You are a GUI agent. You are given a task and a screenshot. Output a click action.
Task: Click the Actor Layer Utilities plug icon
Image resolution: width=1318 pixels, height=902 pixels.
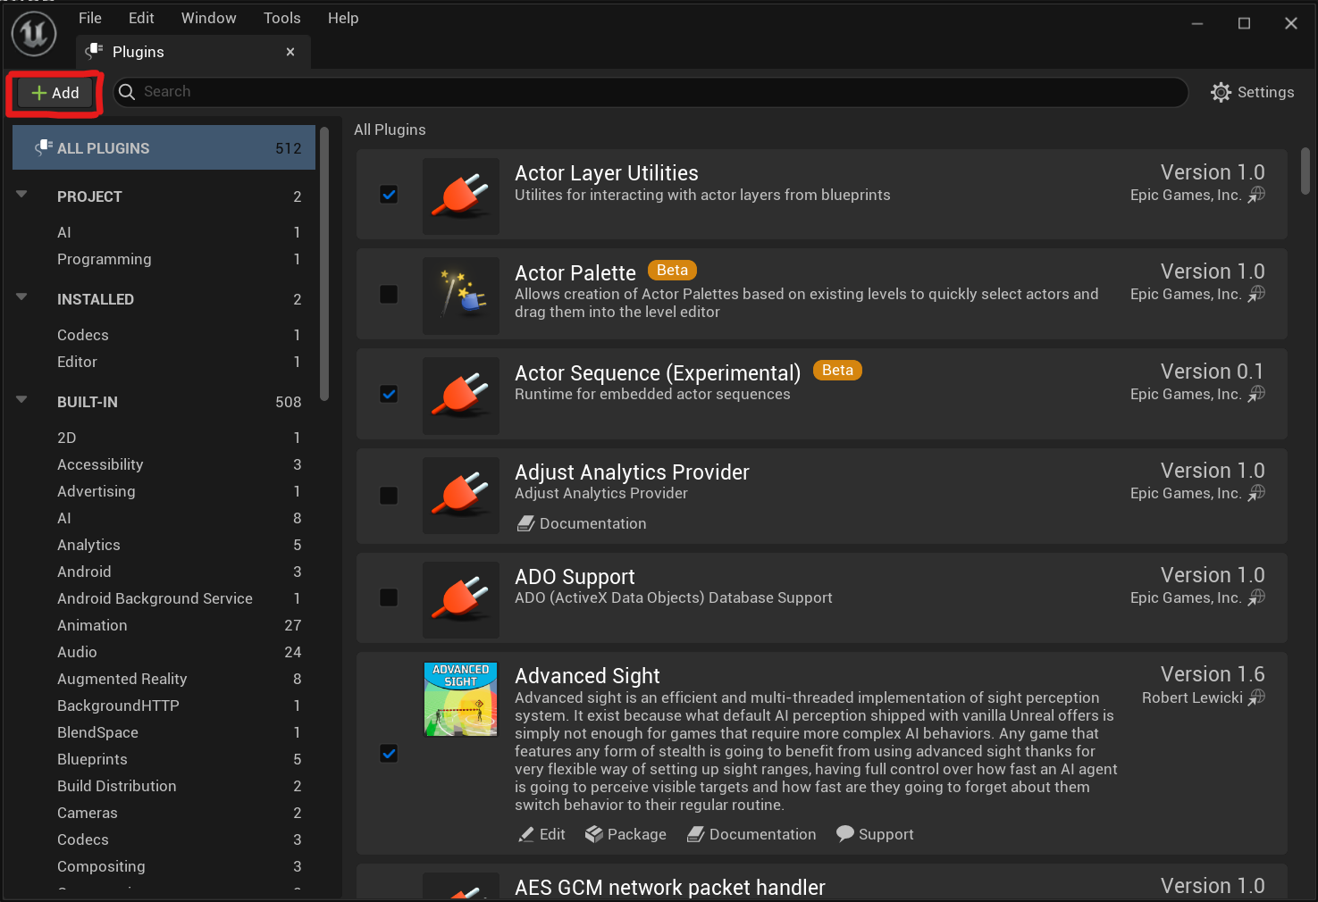click(x=461, y=196)
